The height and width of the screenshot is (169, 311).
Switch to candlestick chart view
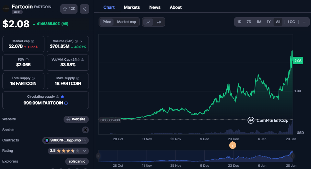coord(159,22)
